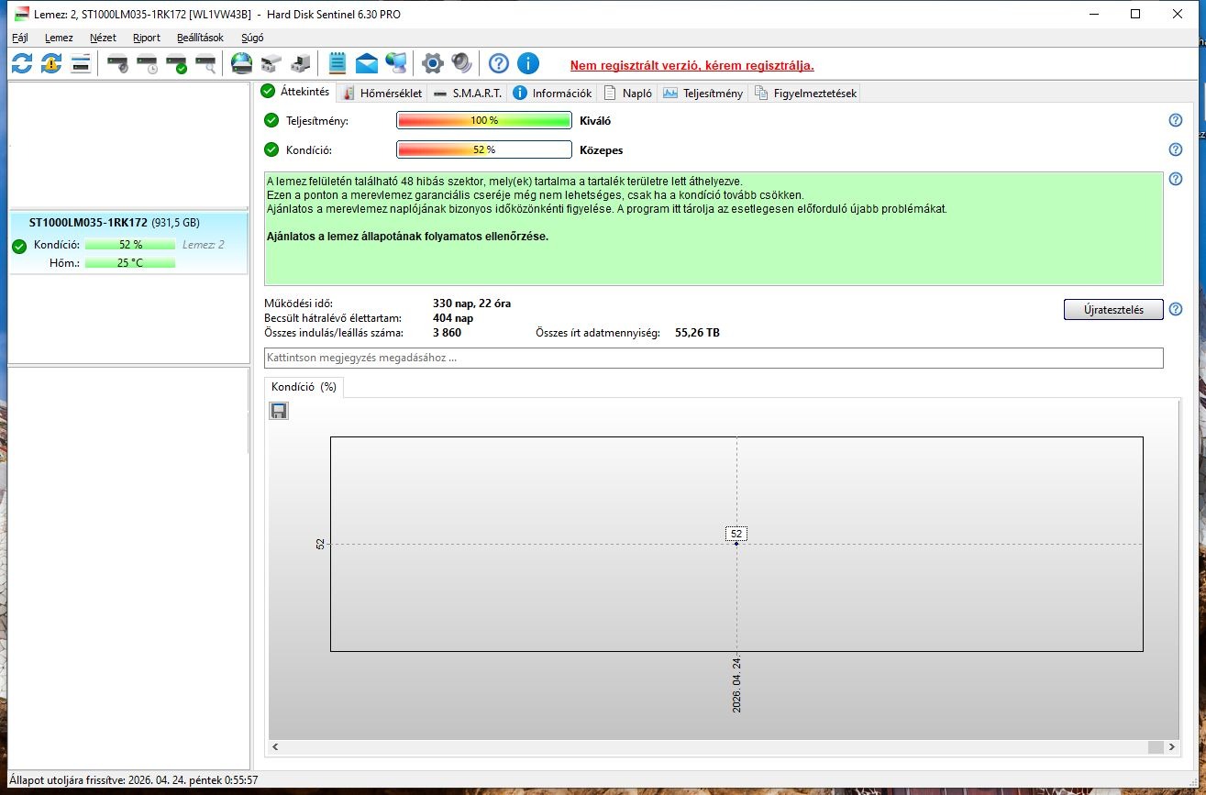Screen dimensions: 1206x795
Task: Click the grey speaker sound icon
Action: click(462, 63)
